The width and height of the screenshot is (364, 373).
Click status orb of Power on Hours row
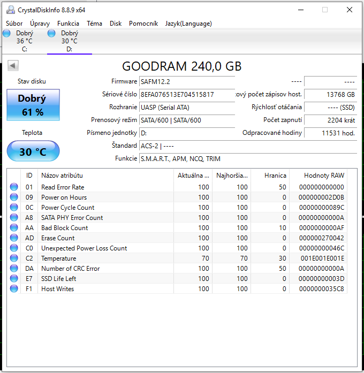[14, 197]
